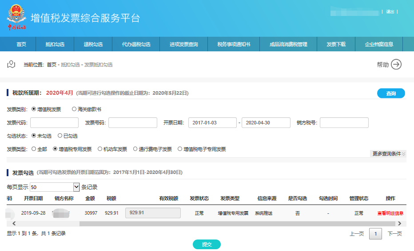
Task: Expand 更多查询条件 query options
Action: pyautogui.click(x=389, y=154)
